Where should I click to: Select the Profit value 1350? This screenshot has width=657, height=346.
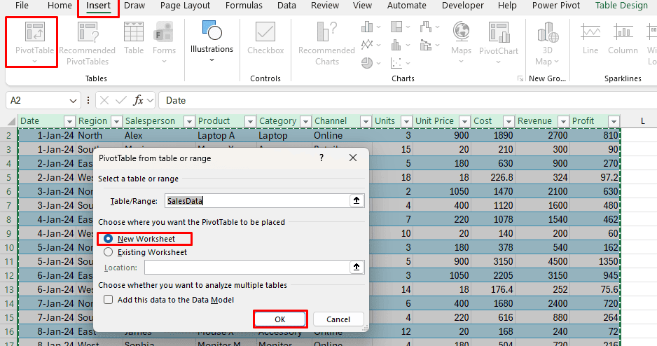(595, 261)
